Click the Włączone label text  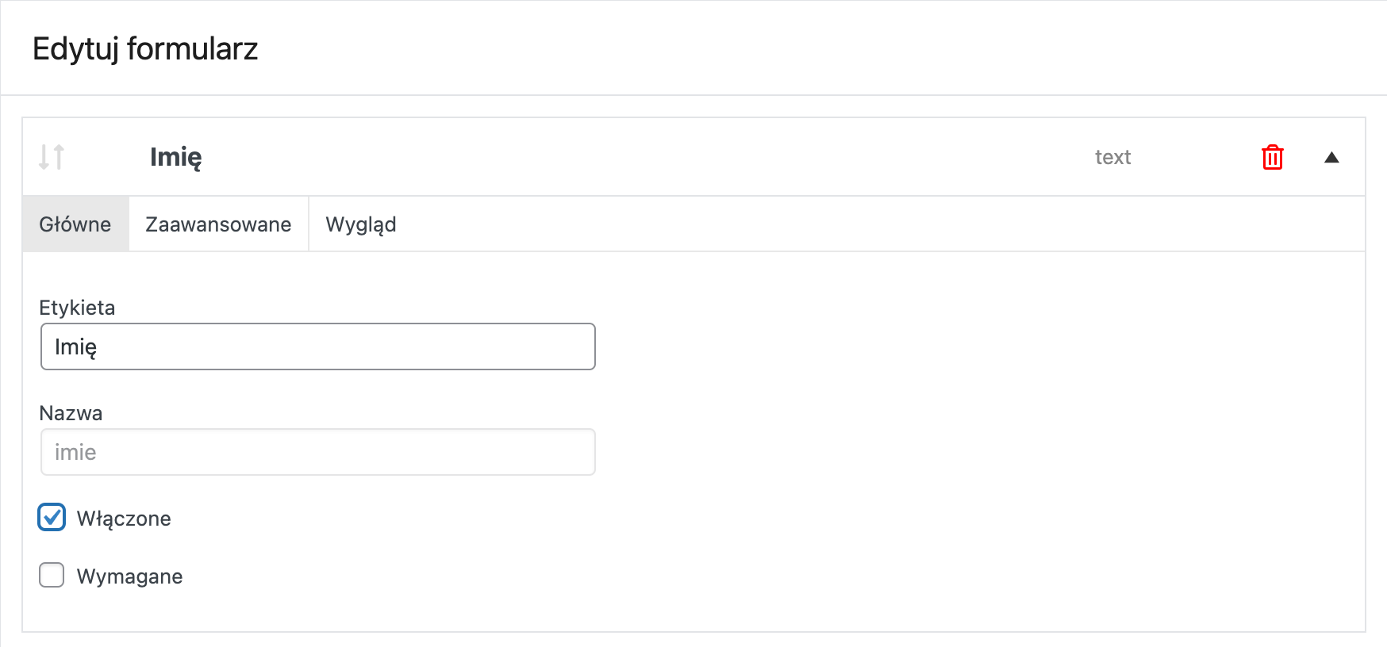(x=124, y=519)
